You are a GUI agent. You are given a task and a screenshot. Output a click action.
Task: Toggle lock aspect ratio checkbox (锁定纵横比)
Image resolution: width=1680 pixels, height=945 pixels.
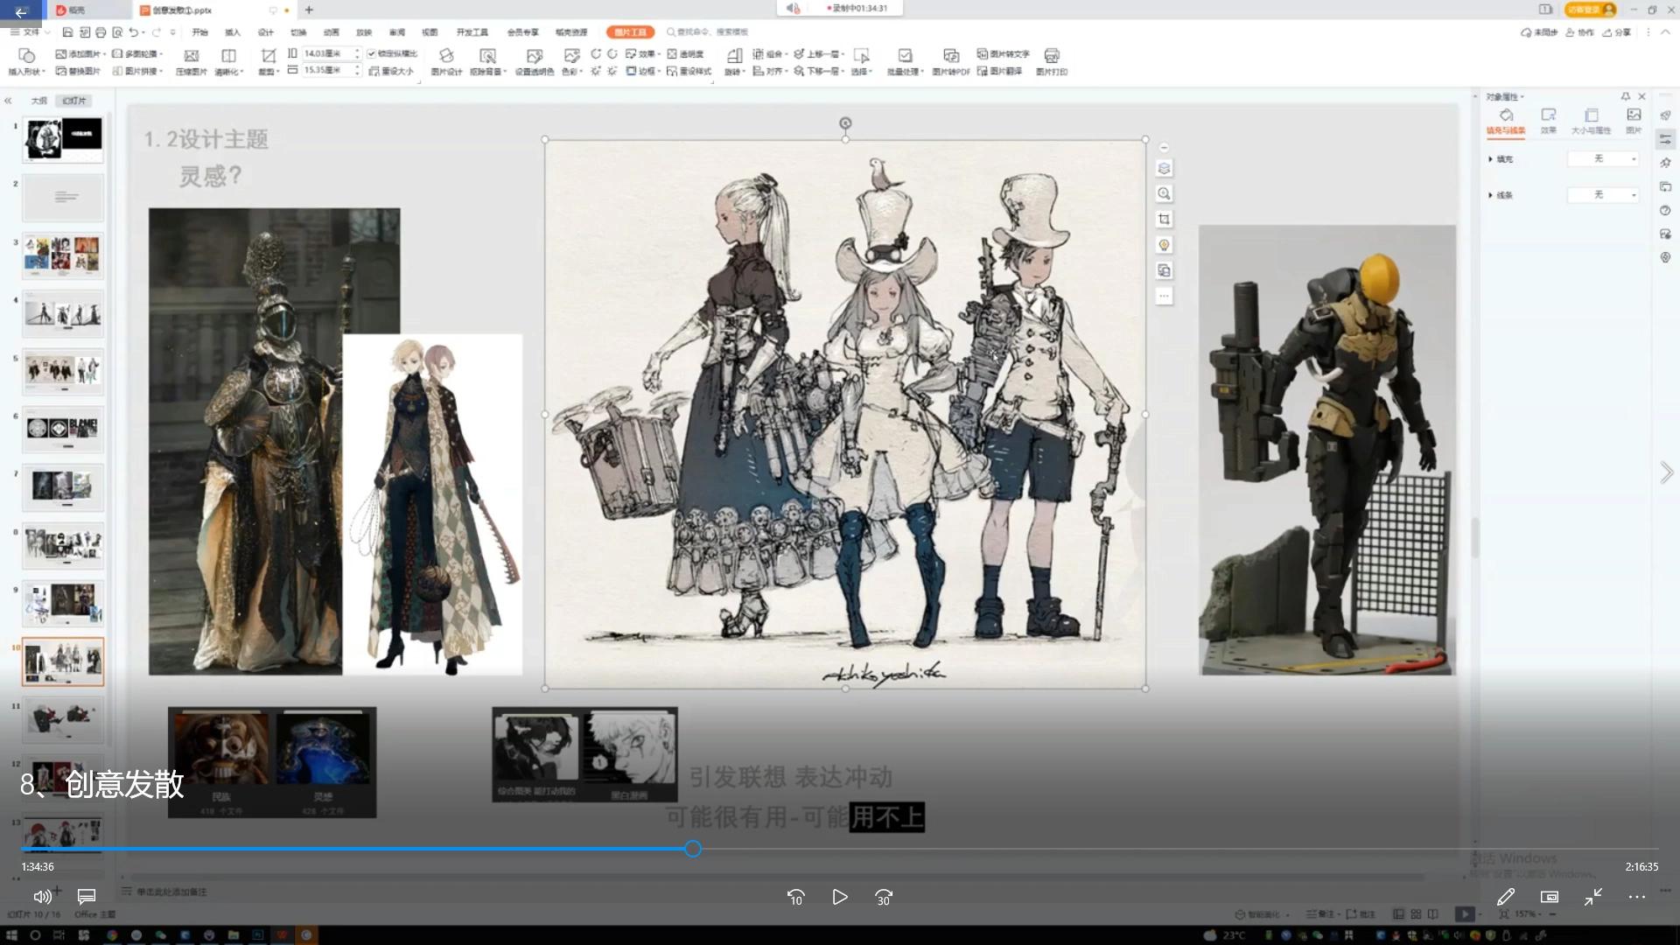tap(372, 53)
